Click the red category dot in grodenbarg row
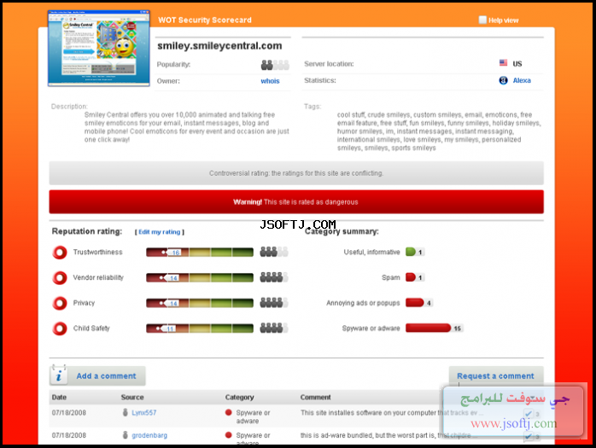The height and width of the screenshot is (448, 596). (x=229, y=435)
